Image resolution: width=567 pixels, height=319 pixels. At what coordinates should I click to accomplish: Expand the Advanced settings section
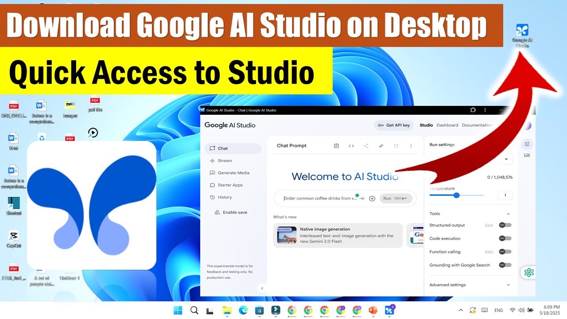[x=470, y=285]
